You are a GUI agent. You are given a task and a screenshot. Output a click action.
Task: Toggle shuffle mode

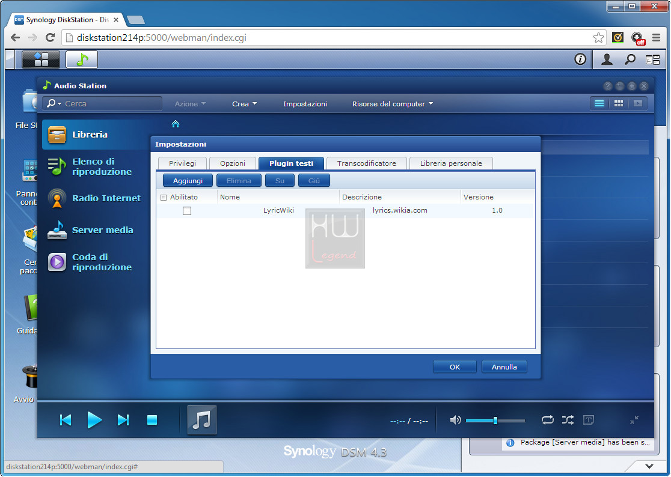[568, 420]
